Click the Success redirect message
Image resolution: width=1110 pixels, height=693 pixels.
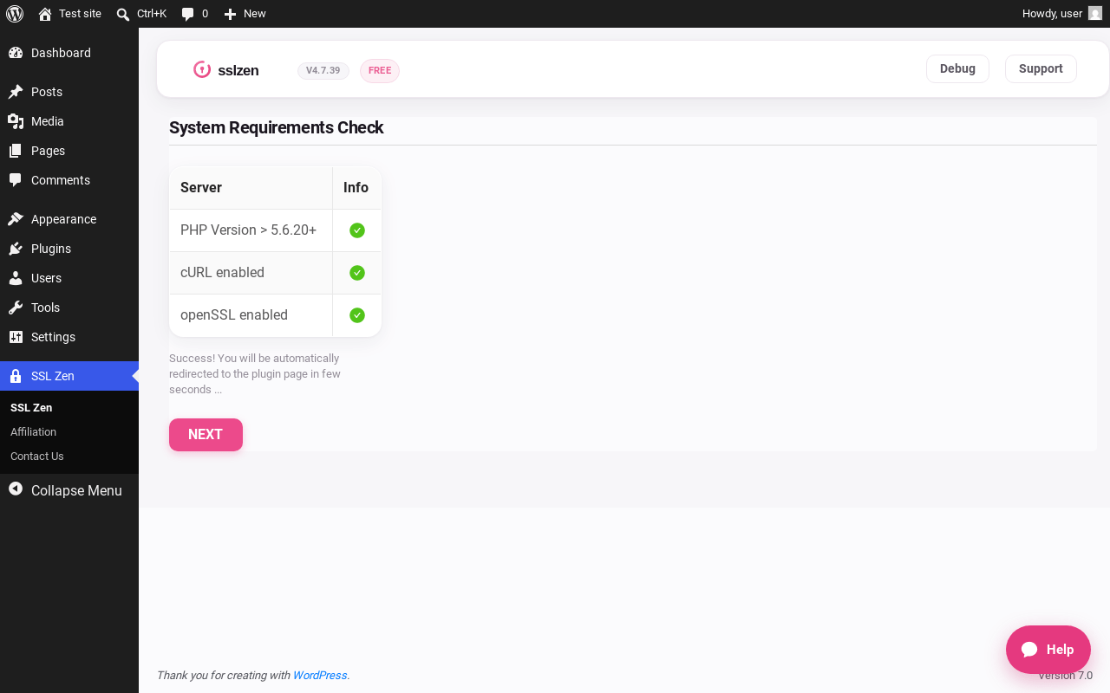255,374
